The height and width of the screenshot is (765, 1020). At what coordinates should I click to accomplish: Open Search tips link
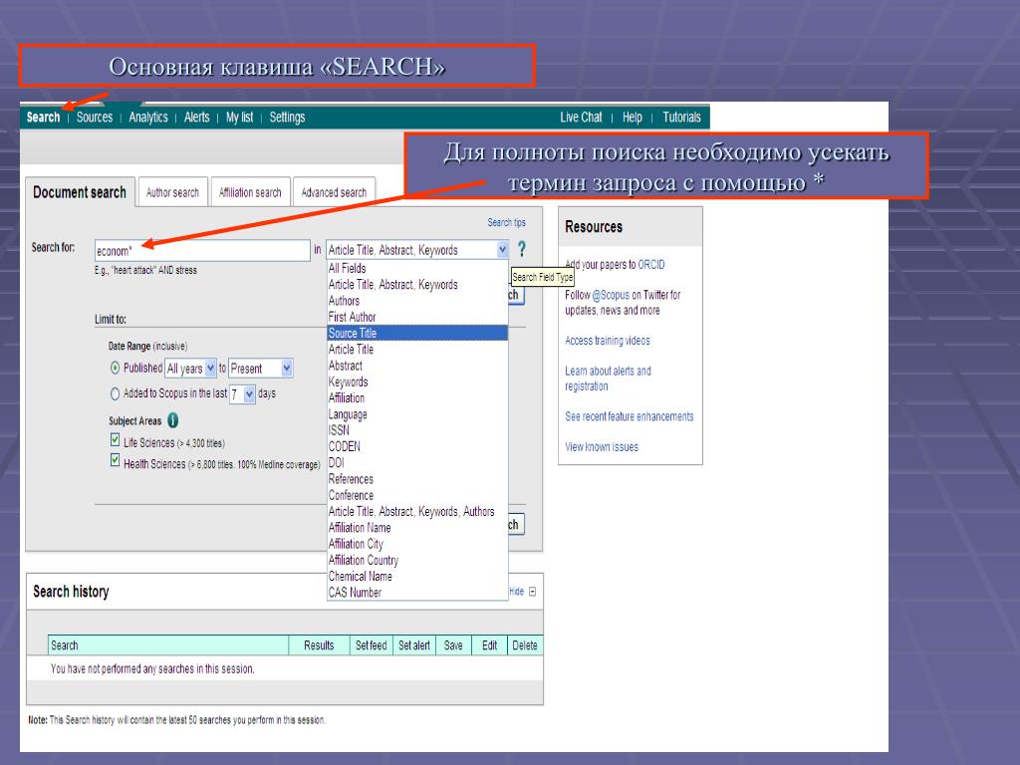pos(506,222)
